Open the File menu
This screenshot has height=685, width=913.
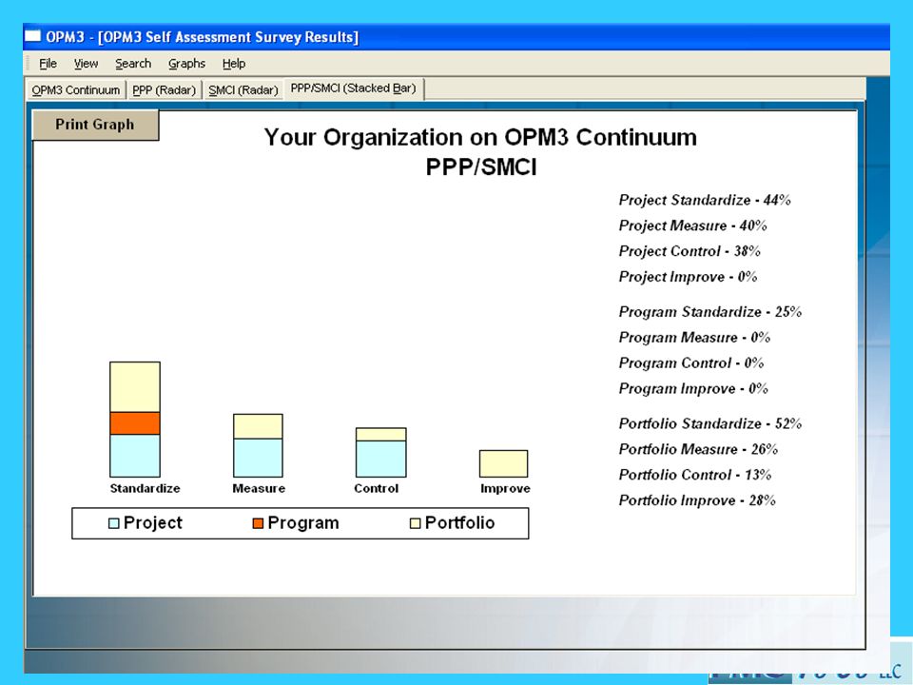tap(48, 64)
